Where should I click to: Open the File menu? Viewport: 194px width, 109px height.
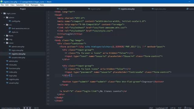2,5
